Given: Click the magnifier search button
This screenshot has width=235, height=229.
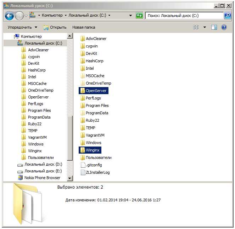Looking at the screenshot, I should point(228,16).
